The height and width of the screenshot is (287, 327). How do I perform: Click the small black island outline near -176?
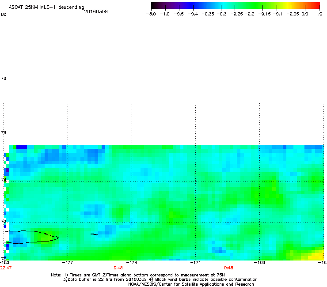(x=94, y=234)
